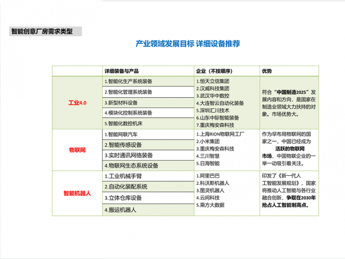
Task: Select 3.重庆梅安森科技 in 物联网 list
Action: coord(215,148)
